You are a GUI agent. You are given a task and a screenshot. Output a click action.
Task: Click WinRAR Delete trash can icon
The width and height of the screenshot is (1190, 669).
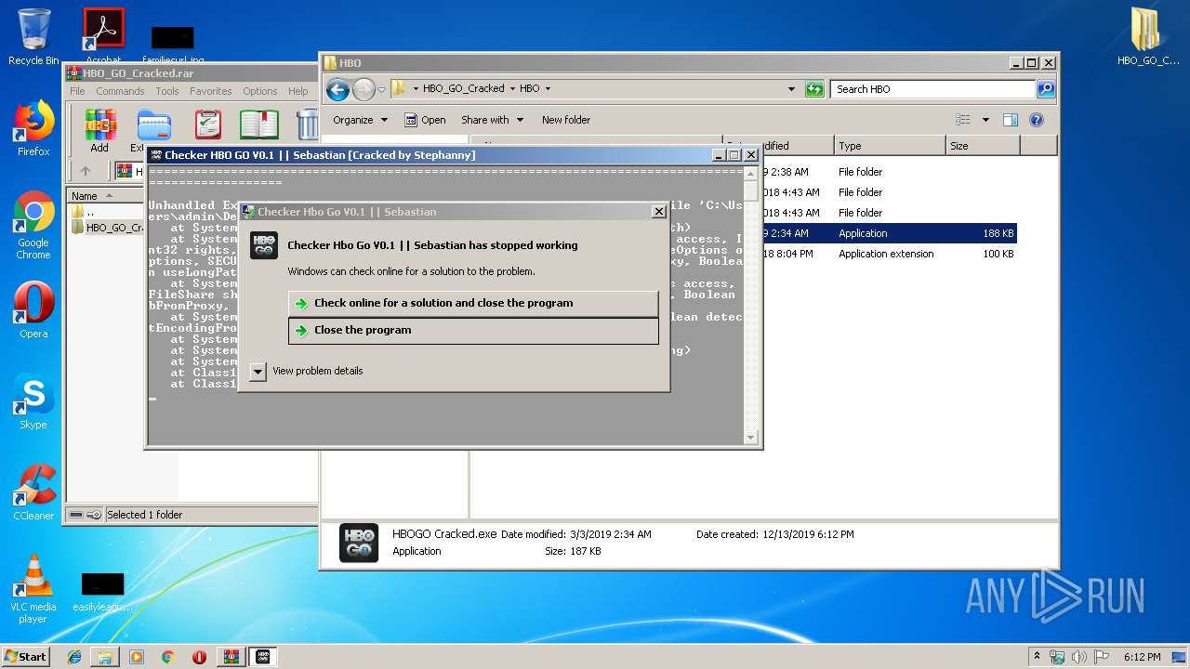coord(307,125)
